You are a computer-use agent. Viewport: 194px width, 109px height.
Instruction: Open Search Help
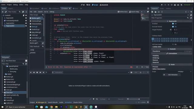point(134,12)
